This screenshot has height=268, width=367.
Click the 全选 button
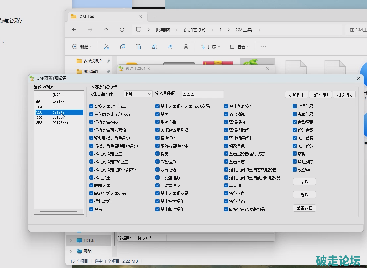coord(304,182)
